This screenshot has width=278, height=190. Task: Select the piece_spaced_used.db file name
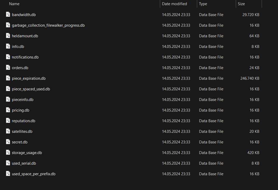coord(31,89)
